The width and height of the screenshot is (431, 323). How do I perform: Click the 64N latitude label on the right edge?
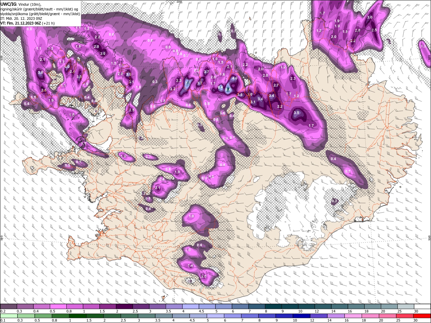(x=429, y=238)
